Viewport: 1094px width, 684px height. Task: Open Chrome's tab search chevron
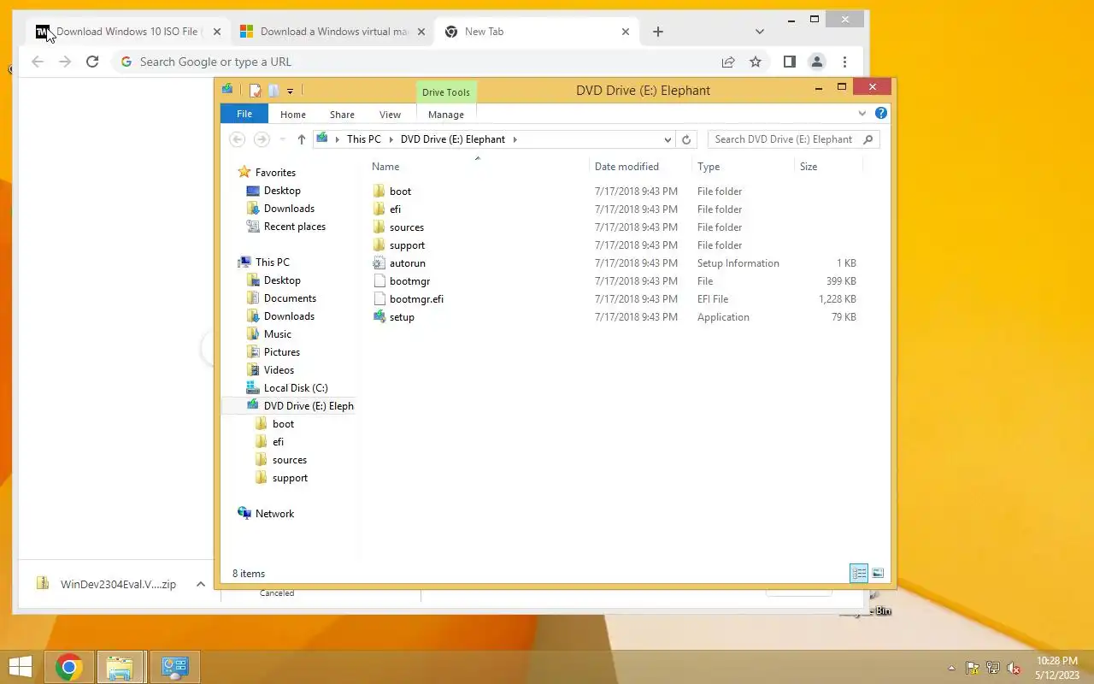pyautogui.click(x=760, y=32)
